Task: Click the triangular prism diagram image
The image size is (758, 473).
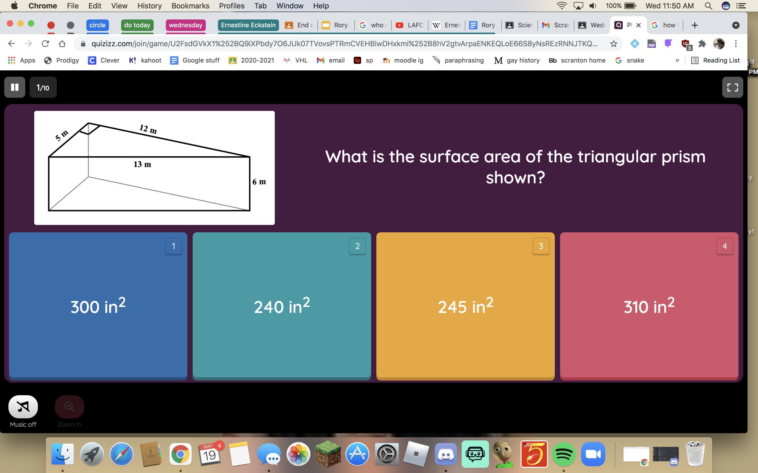Action: tap(154, 168)
